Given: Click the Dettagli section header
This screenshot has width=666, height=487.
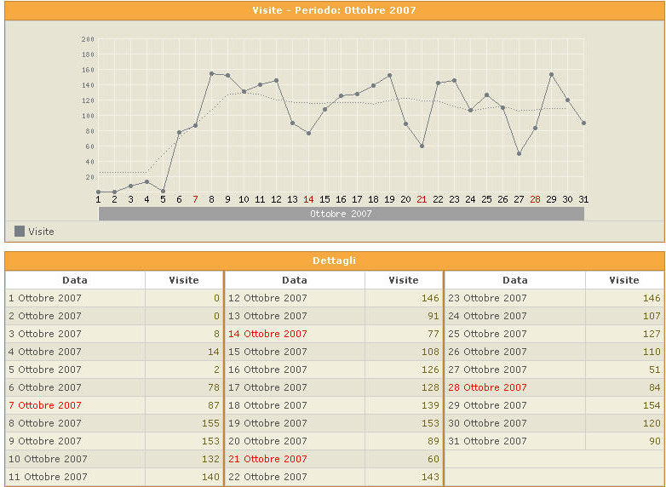Looking at the screenshot, I should pyautogui.click(x=333, y=261).
